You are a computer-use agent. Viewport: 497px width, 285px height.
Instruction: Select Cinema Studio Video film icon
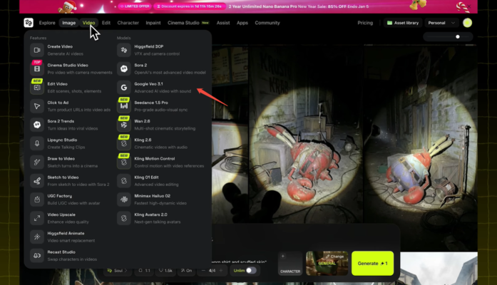37,68
